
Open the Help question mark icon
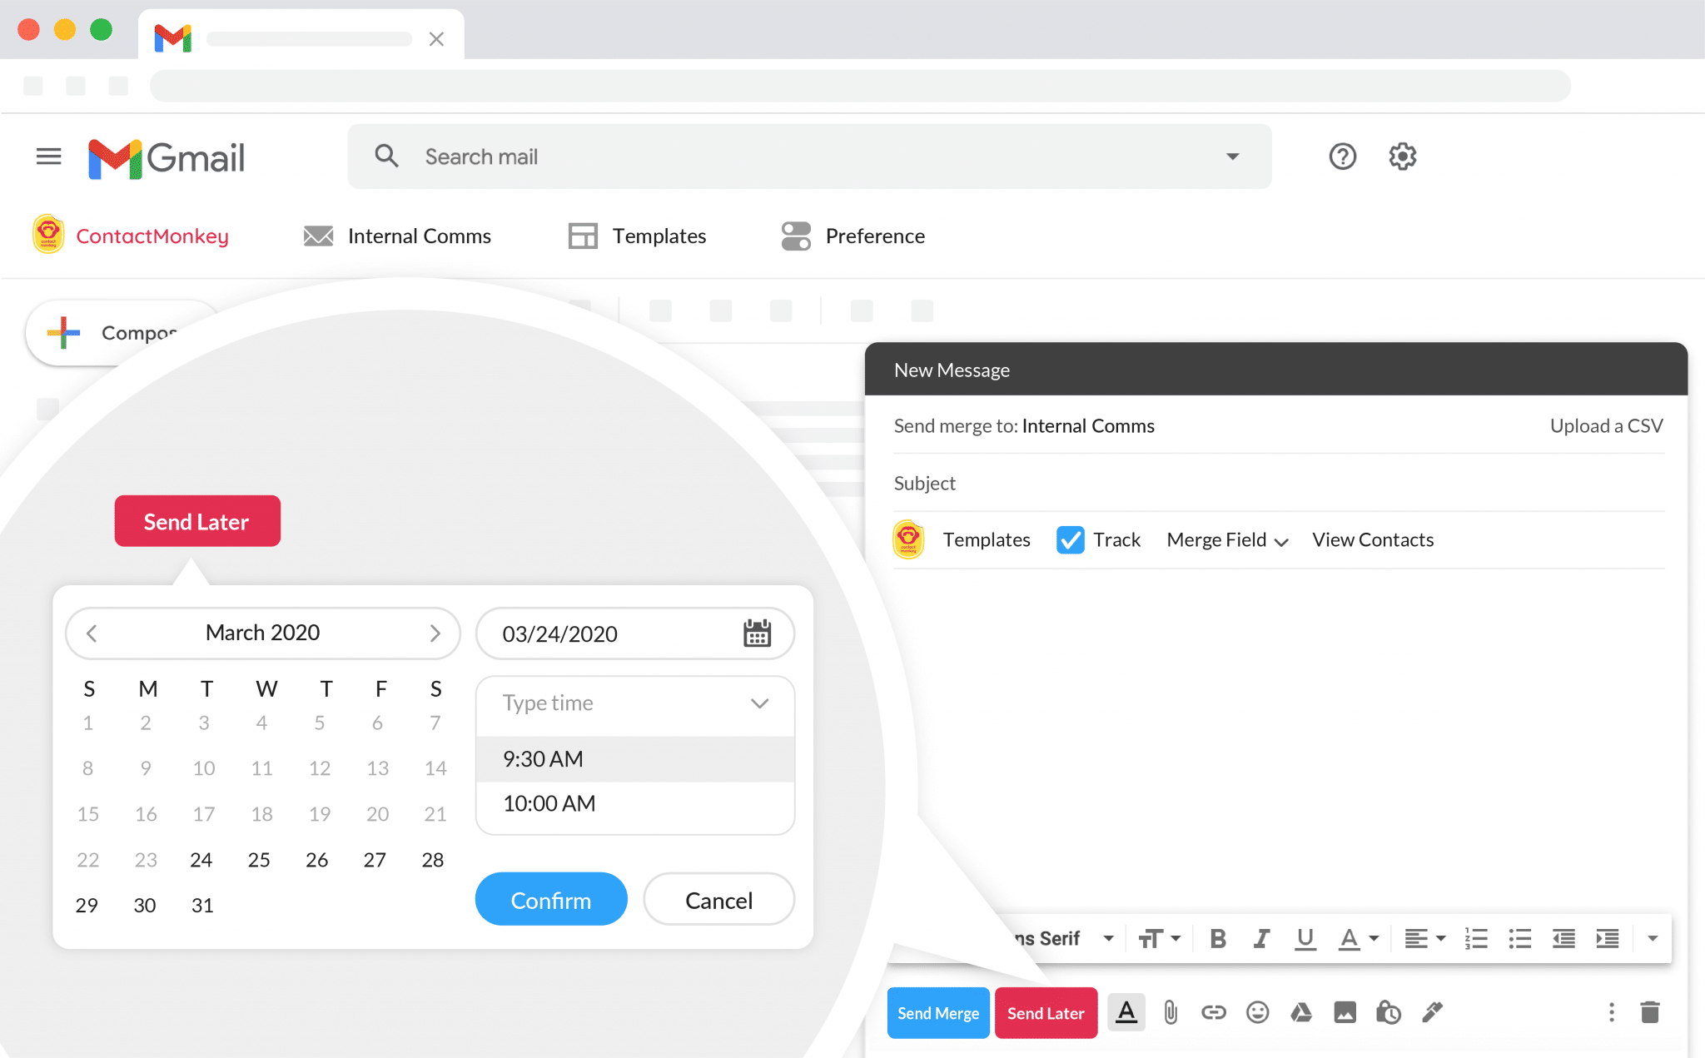pyautogui.click(x=1342, y=156)
